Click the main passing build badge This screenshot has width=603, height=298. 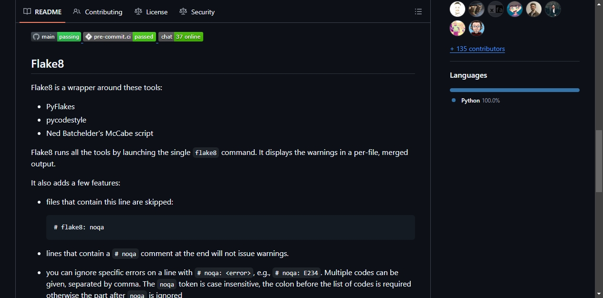coord(56,37)
